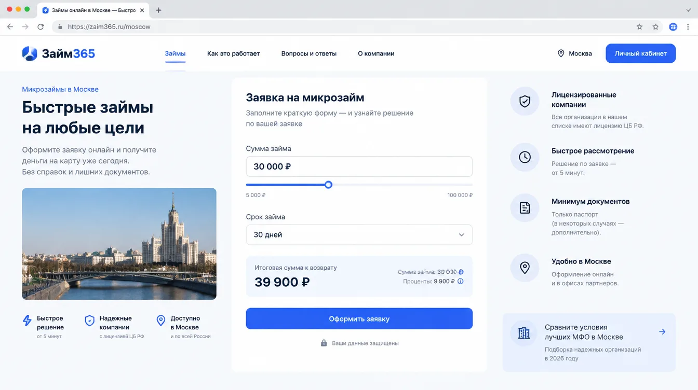Click the pin icon for Доступно в Москве
The height and width of the screenshot is (390, 698).
pyautogui.click(x=161, y=321)
